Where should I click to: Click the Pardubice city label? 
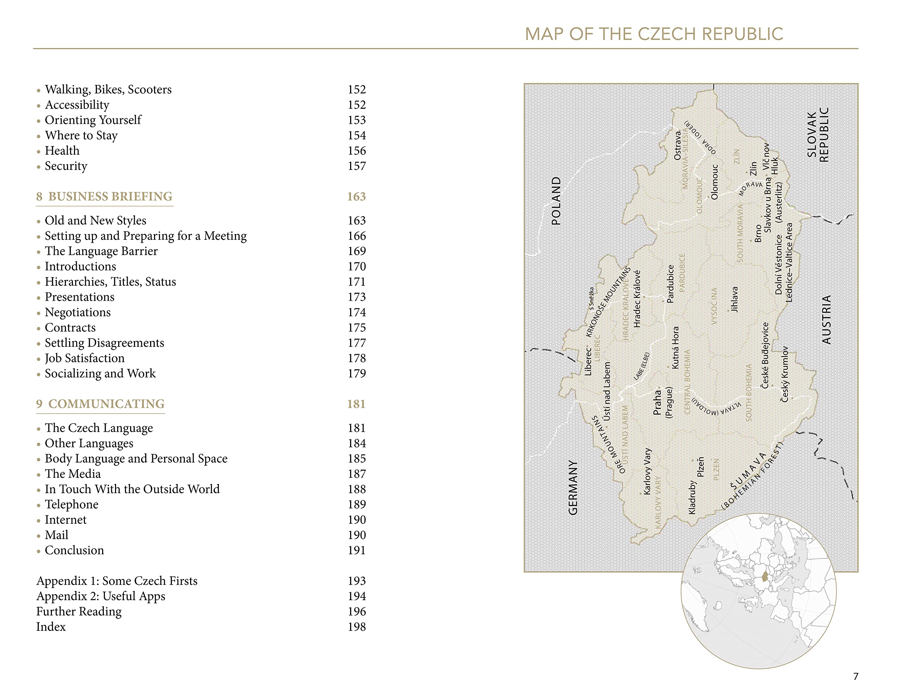(670, 284)
